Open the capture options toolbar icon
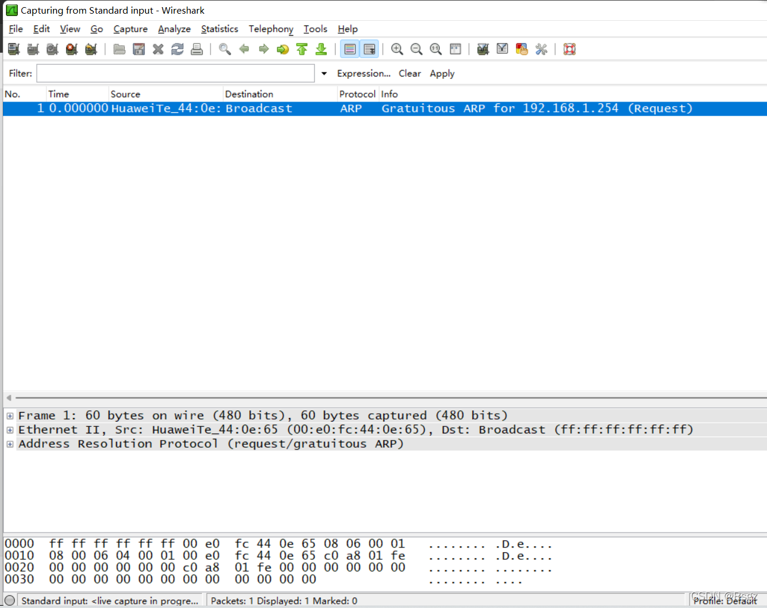The width and height of the screenshot is (767, 608). 33,49
